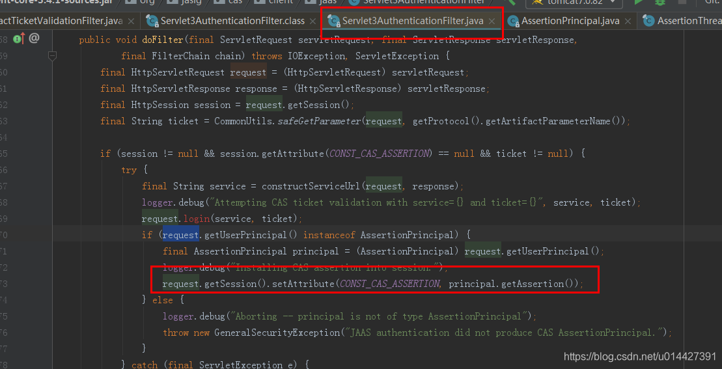722x369 pixels.
Task: Click the instanceof keyword
Action: 329,235
